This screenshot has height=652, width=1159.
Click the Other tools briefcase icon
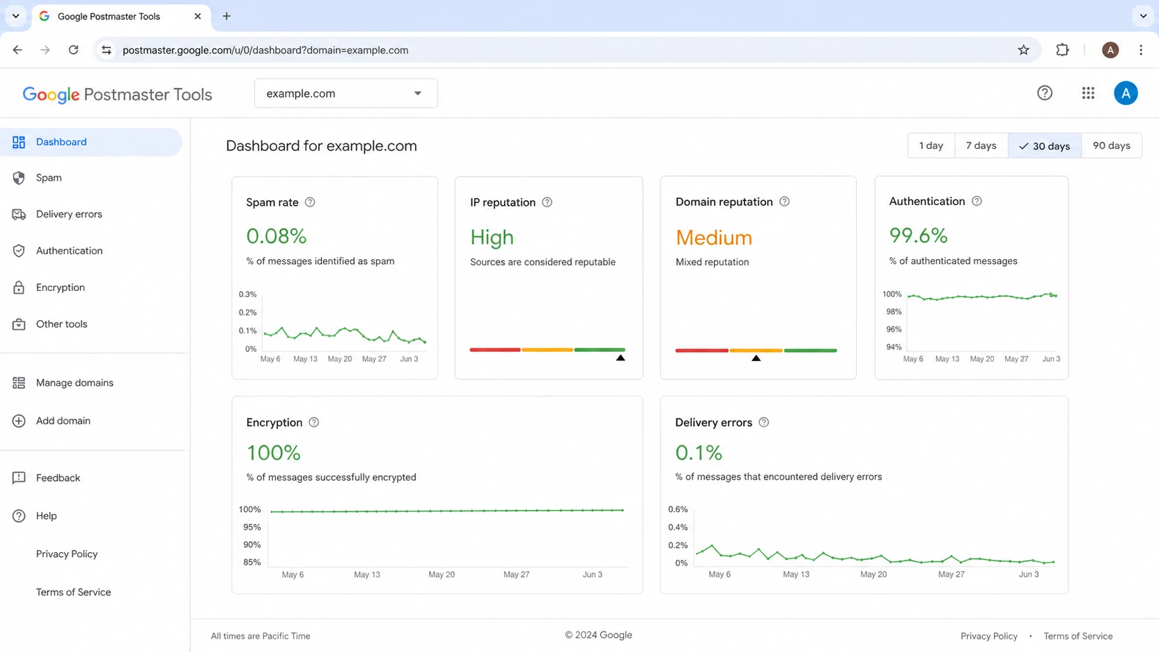(x=19, y=324)
